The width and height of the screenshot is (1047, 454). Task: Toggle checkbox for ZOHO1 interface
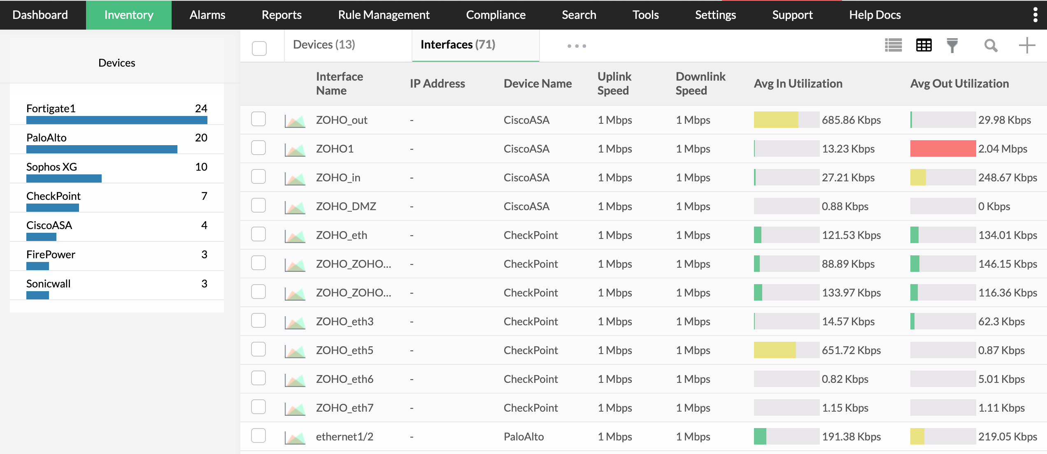pyautogui.click(x=259, y=148)
